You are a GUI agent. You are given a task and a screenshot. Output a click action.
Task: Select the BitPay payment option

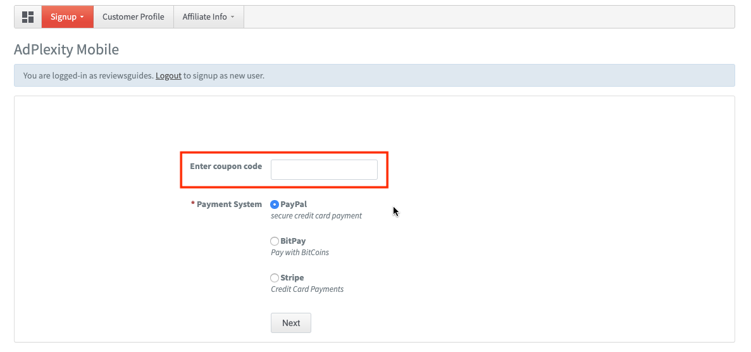coord(275,241)
